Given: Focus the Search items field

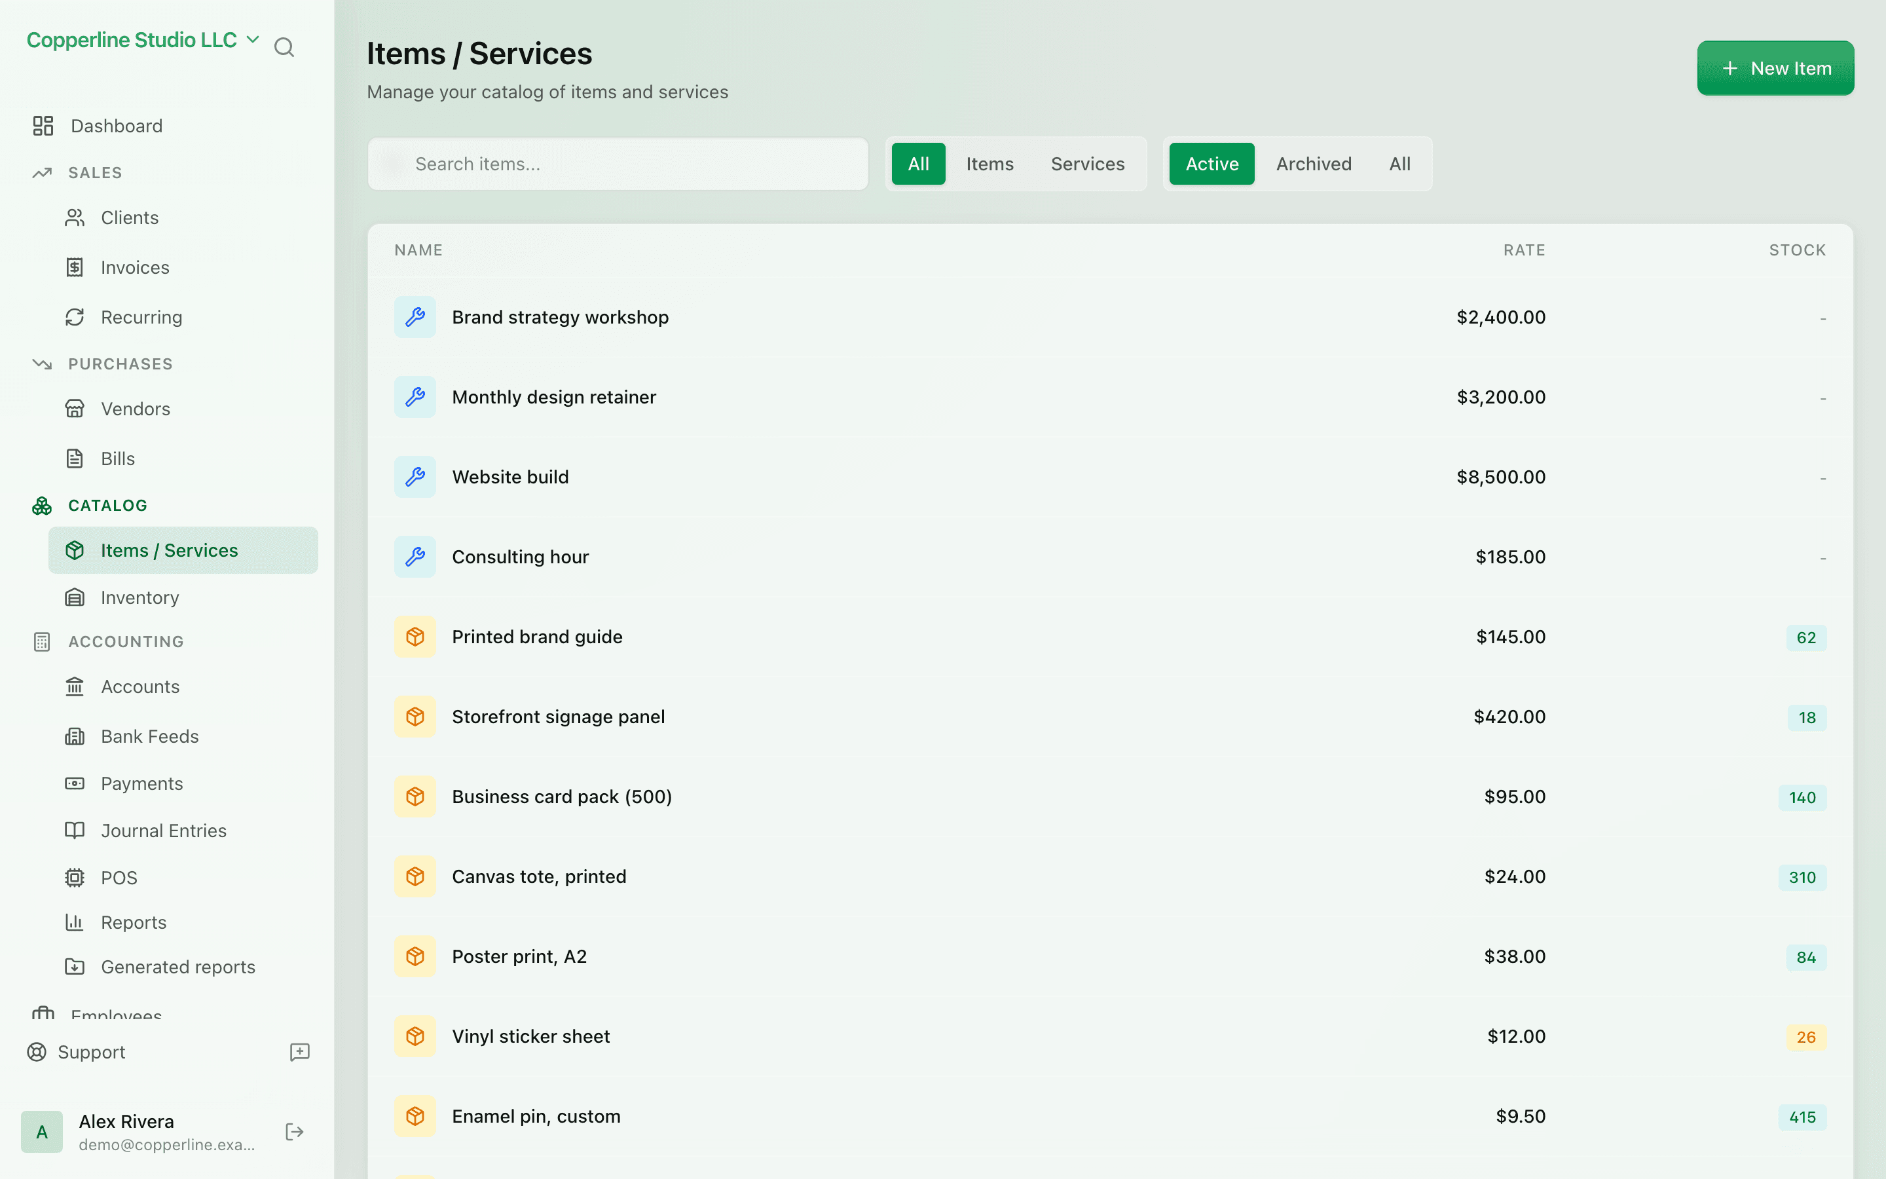Looking at the screenshot, I should click(618, 164).
